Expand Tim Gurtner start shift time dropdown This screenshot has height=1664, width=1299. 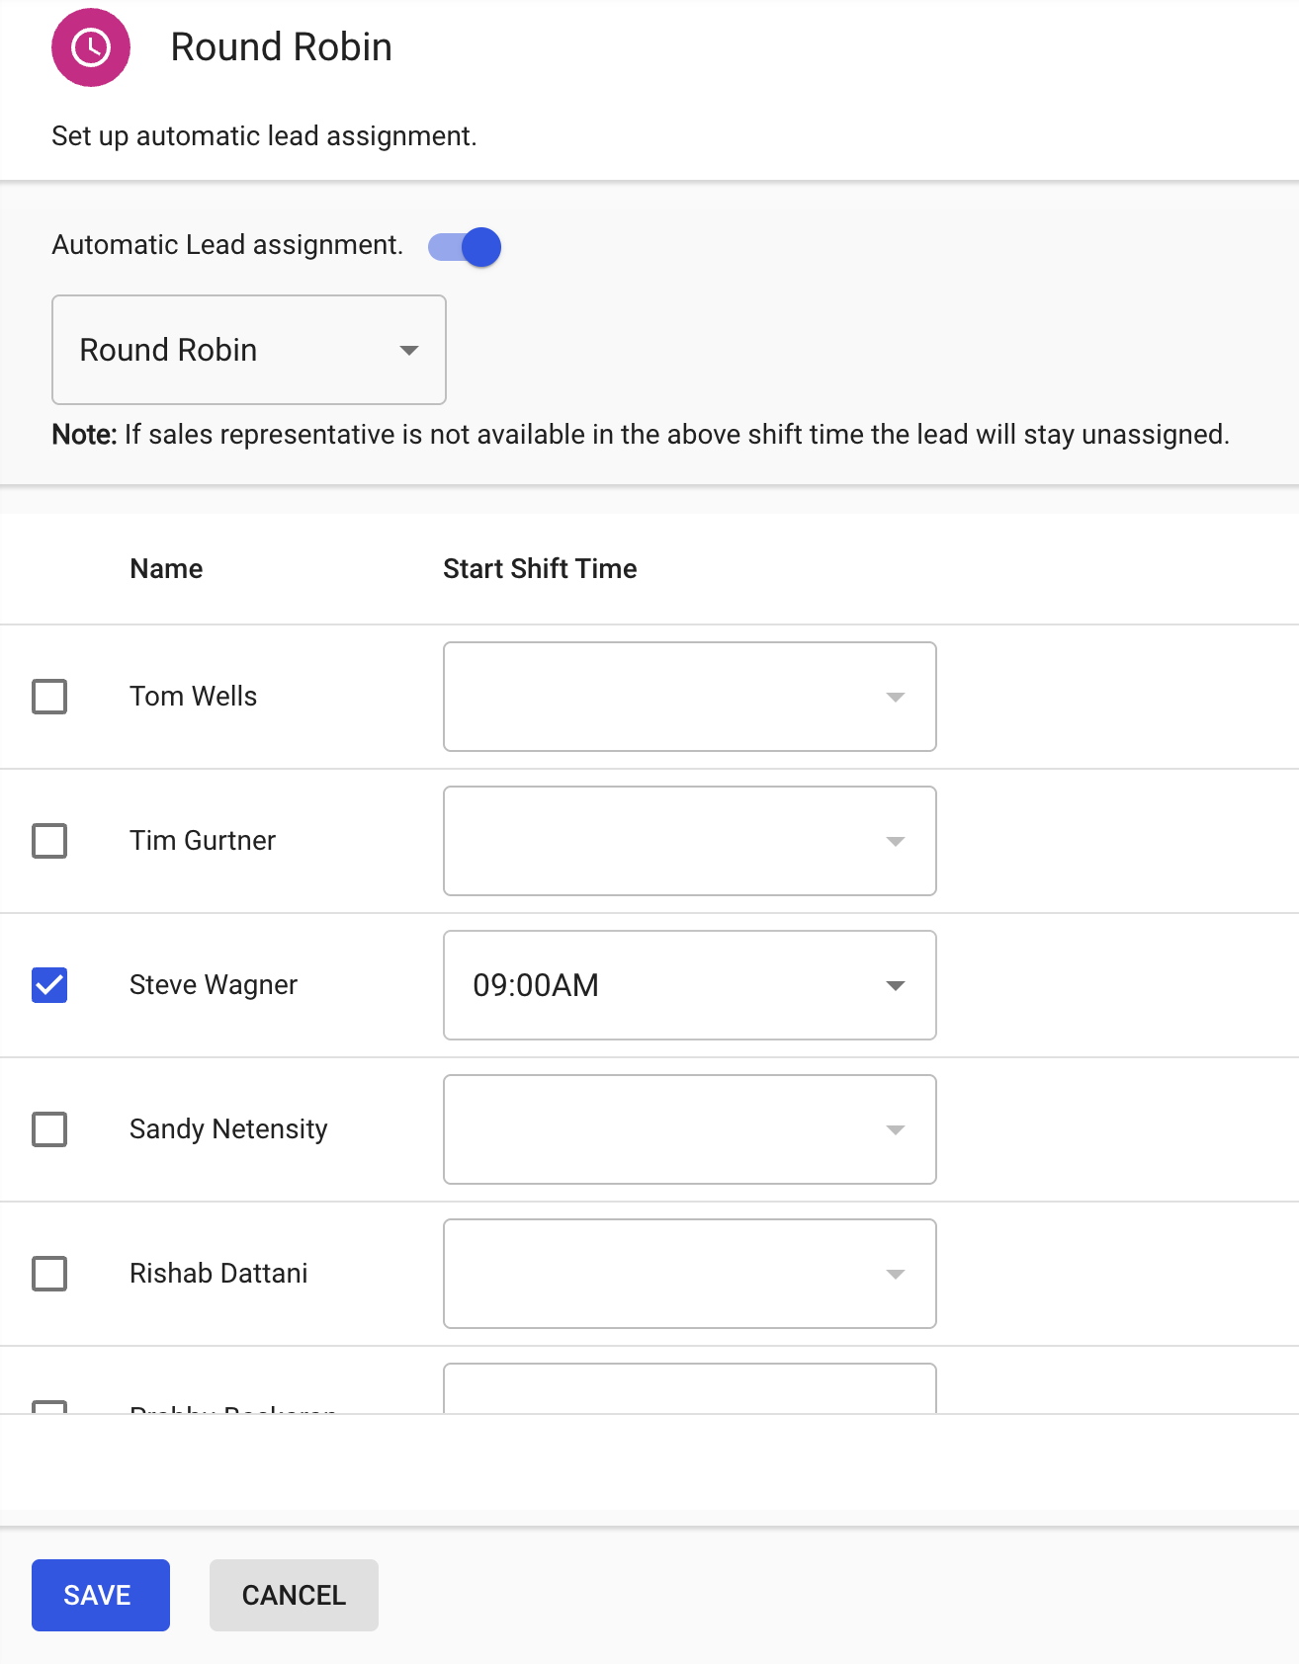689,841
